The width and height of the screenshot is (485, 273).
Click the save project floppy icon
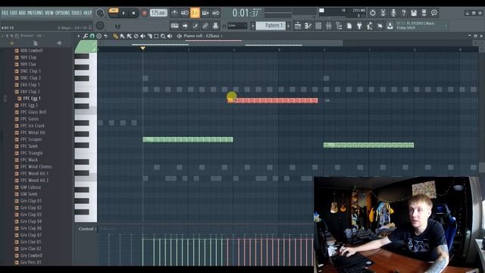[x=414, y=13]
